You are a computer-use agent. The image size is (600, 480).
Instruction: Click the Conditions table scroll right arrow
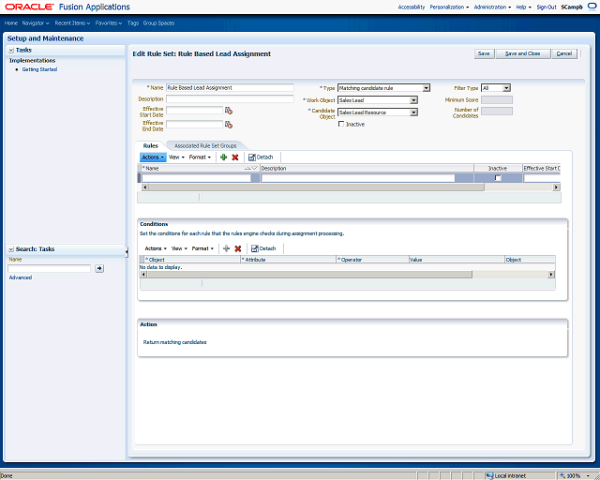click(551, 275)
